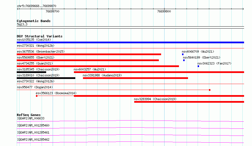Click the DGV Structural Variants track title

(x=40, y=36)
